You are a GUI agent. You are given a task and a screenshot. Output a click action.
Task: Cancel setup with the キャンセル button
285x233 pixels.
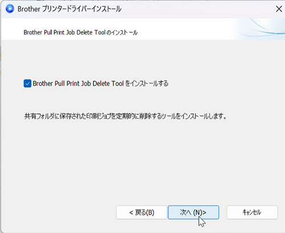coord(252,213)
